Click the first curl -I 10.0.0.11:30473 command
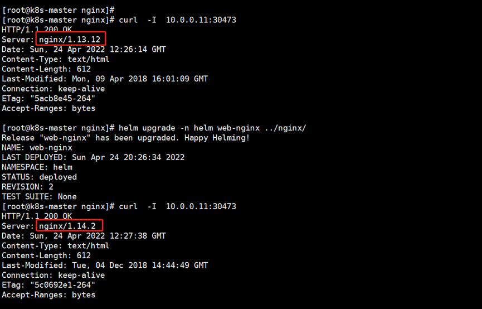 (x=177, y=20)
